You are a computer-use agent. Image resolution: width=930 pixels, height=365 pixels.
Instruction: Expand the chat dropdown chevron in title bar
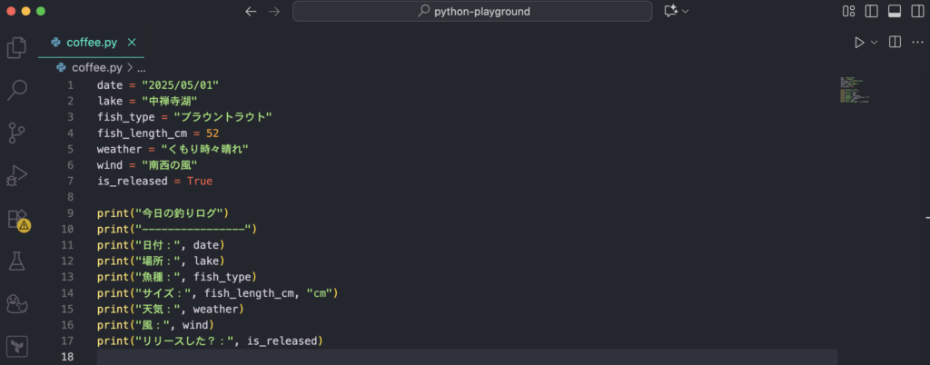686,11
